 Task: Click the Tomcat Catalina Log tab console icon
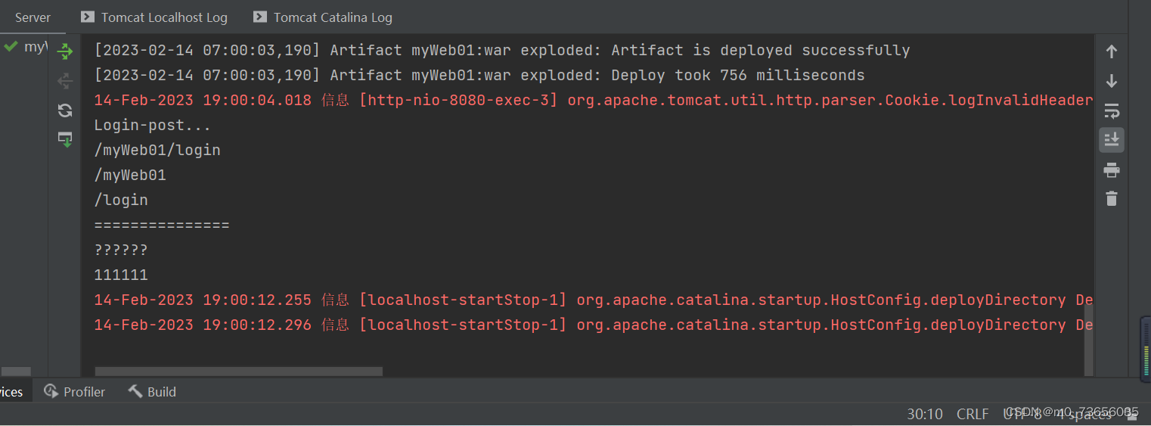pyautogui.click(x=260, y=17)
